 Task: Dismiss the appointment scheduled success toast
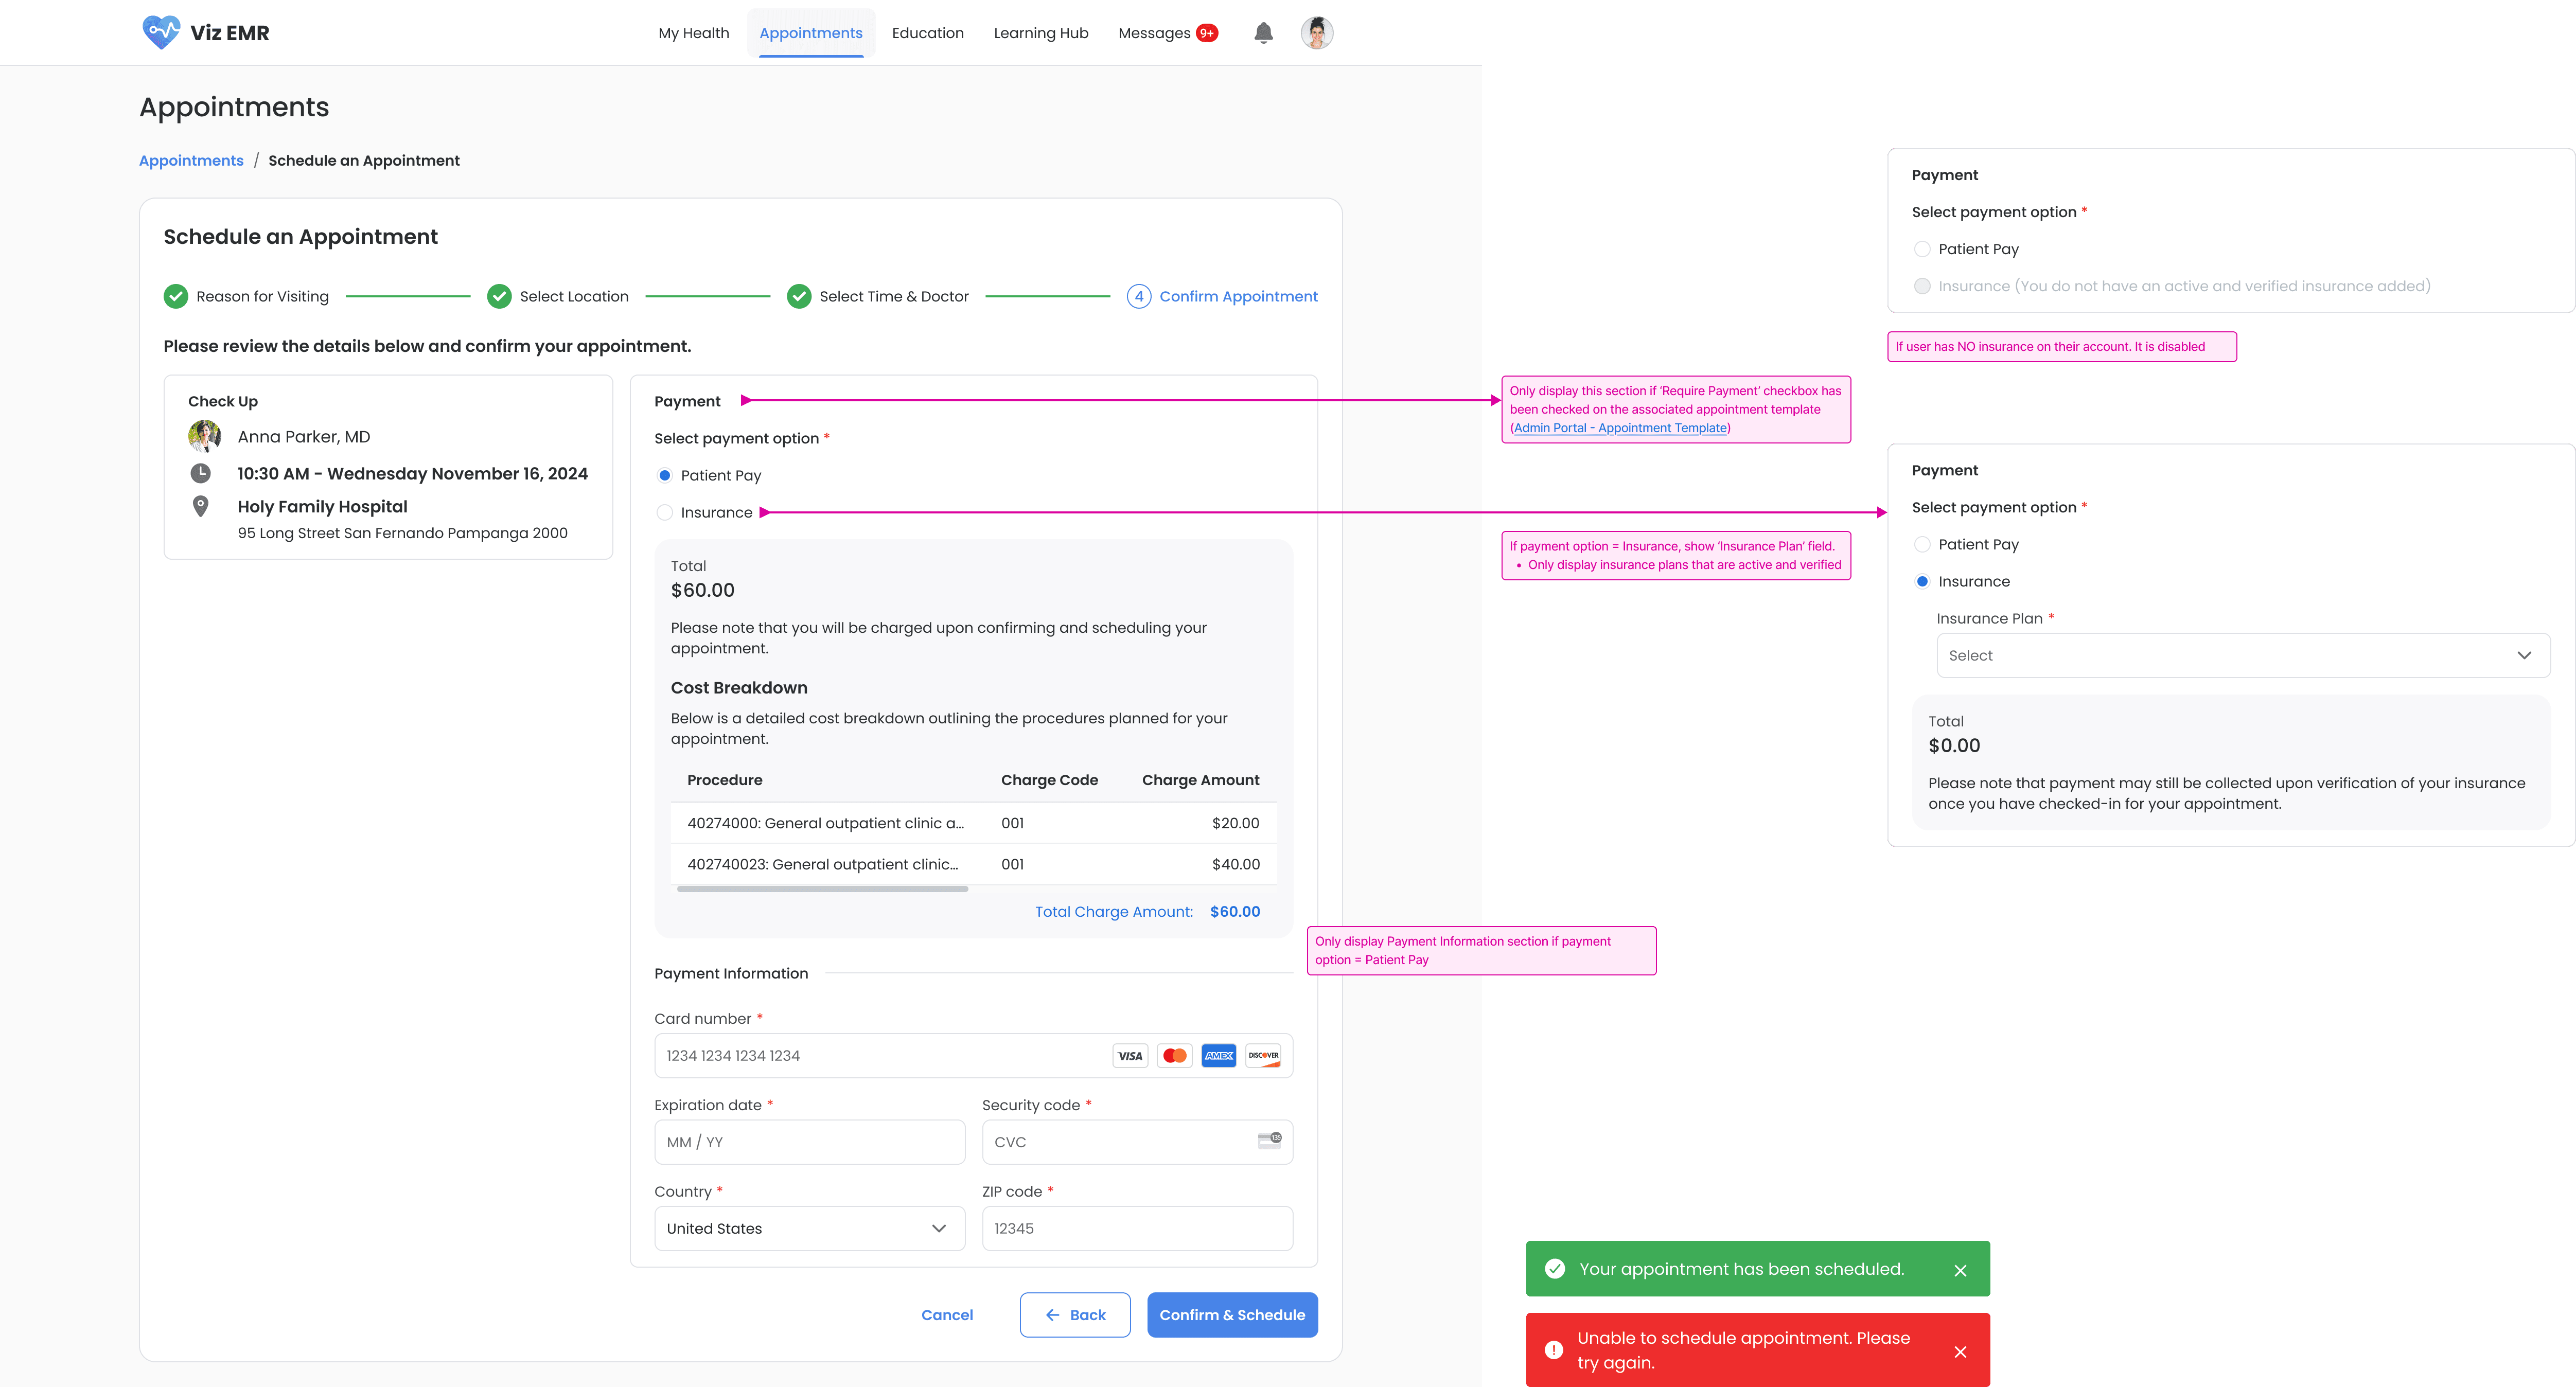[1960, 1270]
